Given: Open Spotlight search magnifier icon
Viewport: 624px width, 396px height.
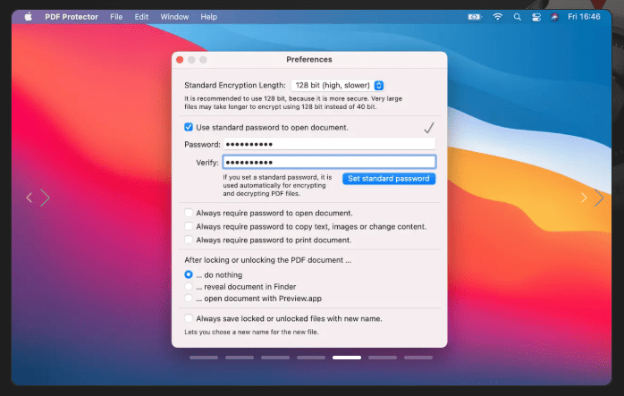Looking at the screenshot, I should click(x=517, y=17).
